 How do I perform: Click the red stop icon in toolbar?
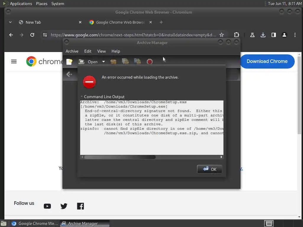pyautogui.click(x=149, y=62)
